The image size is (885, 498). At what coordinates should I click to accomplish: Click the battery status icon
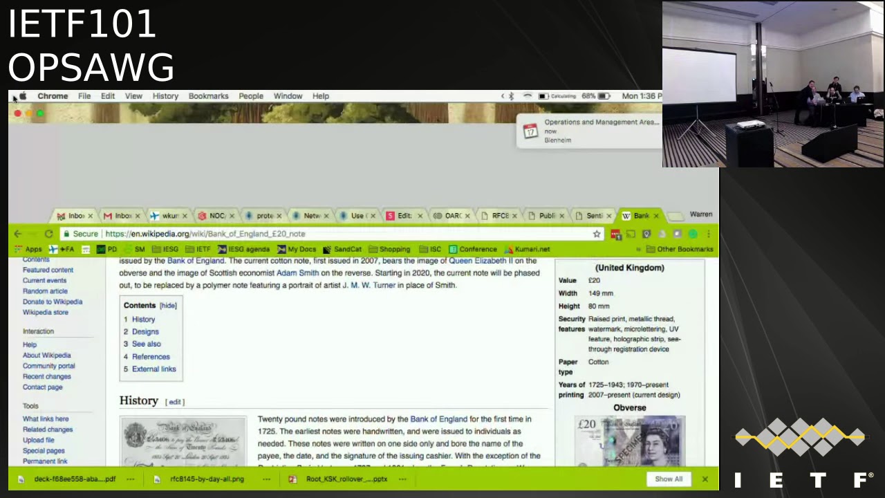603,96
